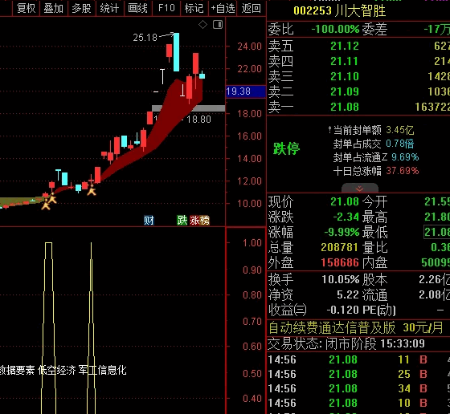Click the 复权 toolbar item

(26, 8)
